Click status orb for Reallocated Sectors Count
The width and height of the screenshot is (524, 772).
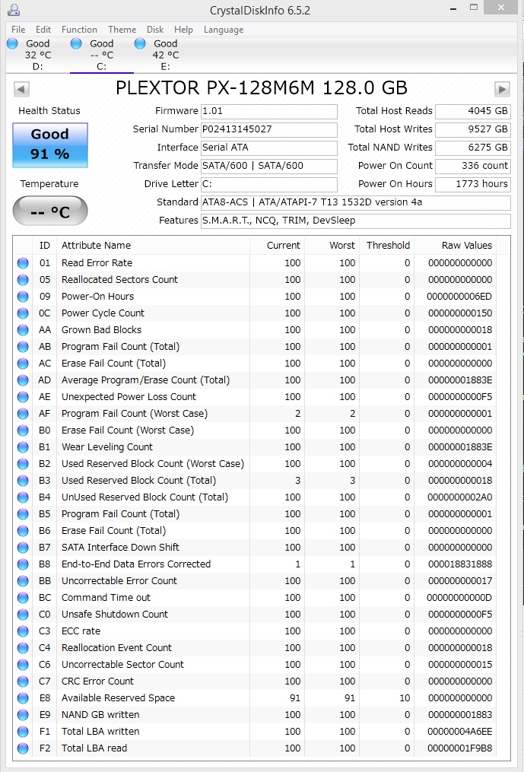pyautogui.click(x=23, y=280)
